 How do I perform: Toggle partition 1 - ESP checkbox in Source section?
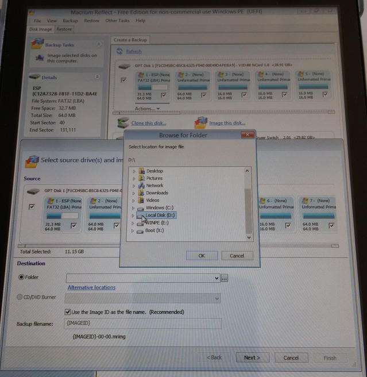point(74,225)
